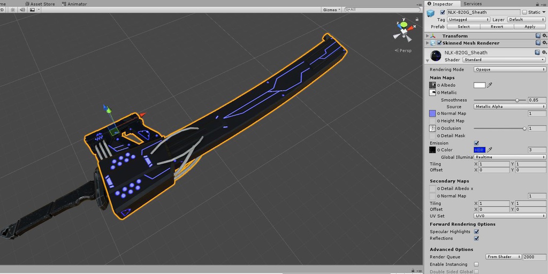Uncheck Specular Highlights option
This screenshot has height=274, width=548.
click(476, 232)
